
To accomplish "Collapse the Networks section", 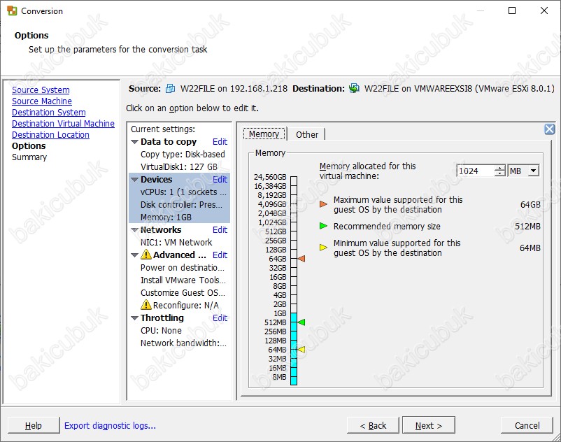I will coord(134,230).
